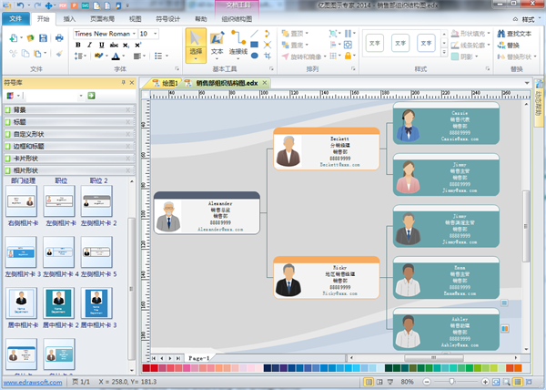This screenshot has height=390, width=546.
Task: Pin the 符号库 panel
Action: [124, 83]
